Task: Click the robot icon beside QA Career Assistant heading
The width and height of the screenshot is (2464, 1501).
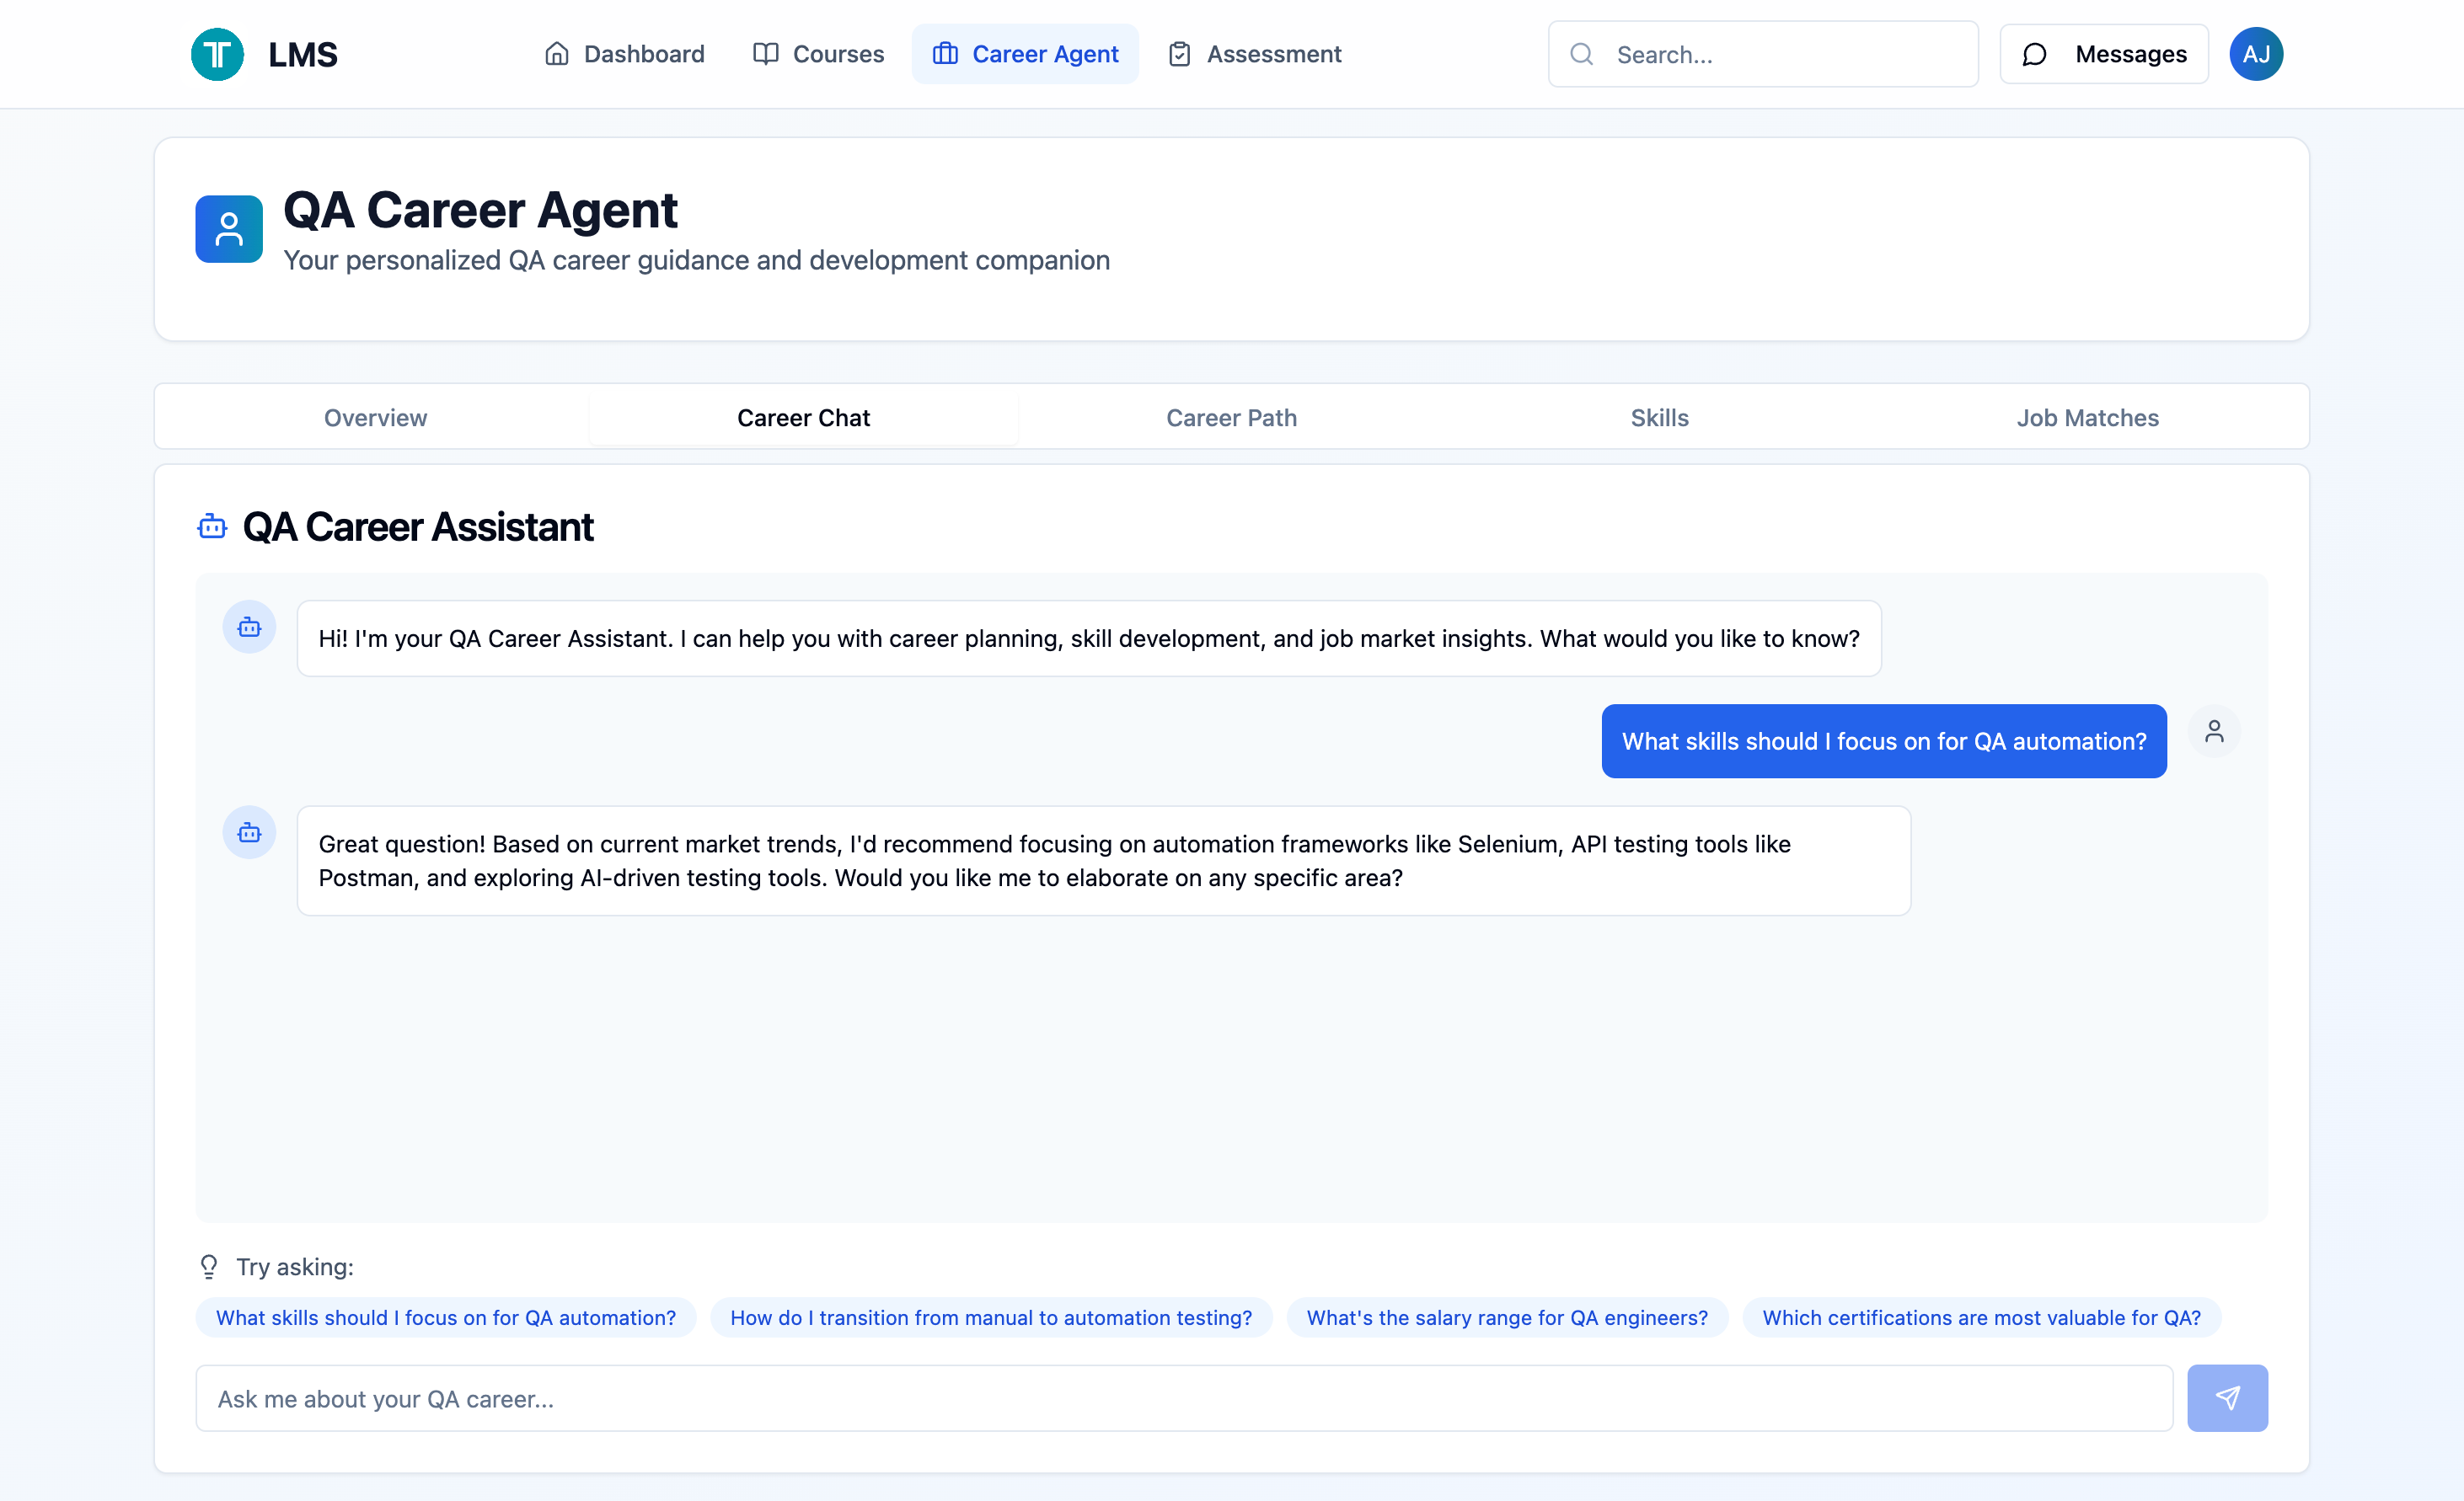Action: (212, 526)
